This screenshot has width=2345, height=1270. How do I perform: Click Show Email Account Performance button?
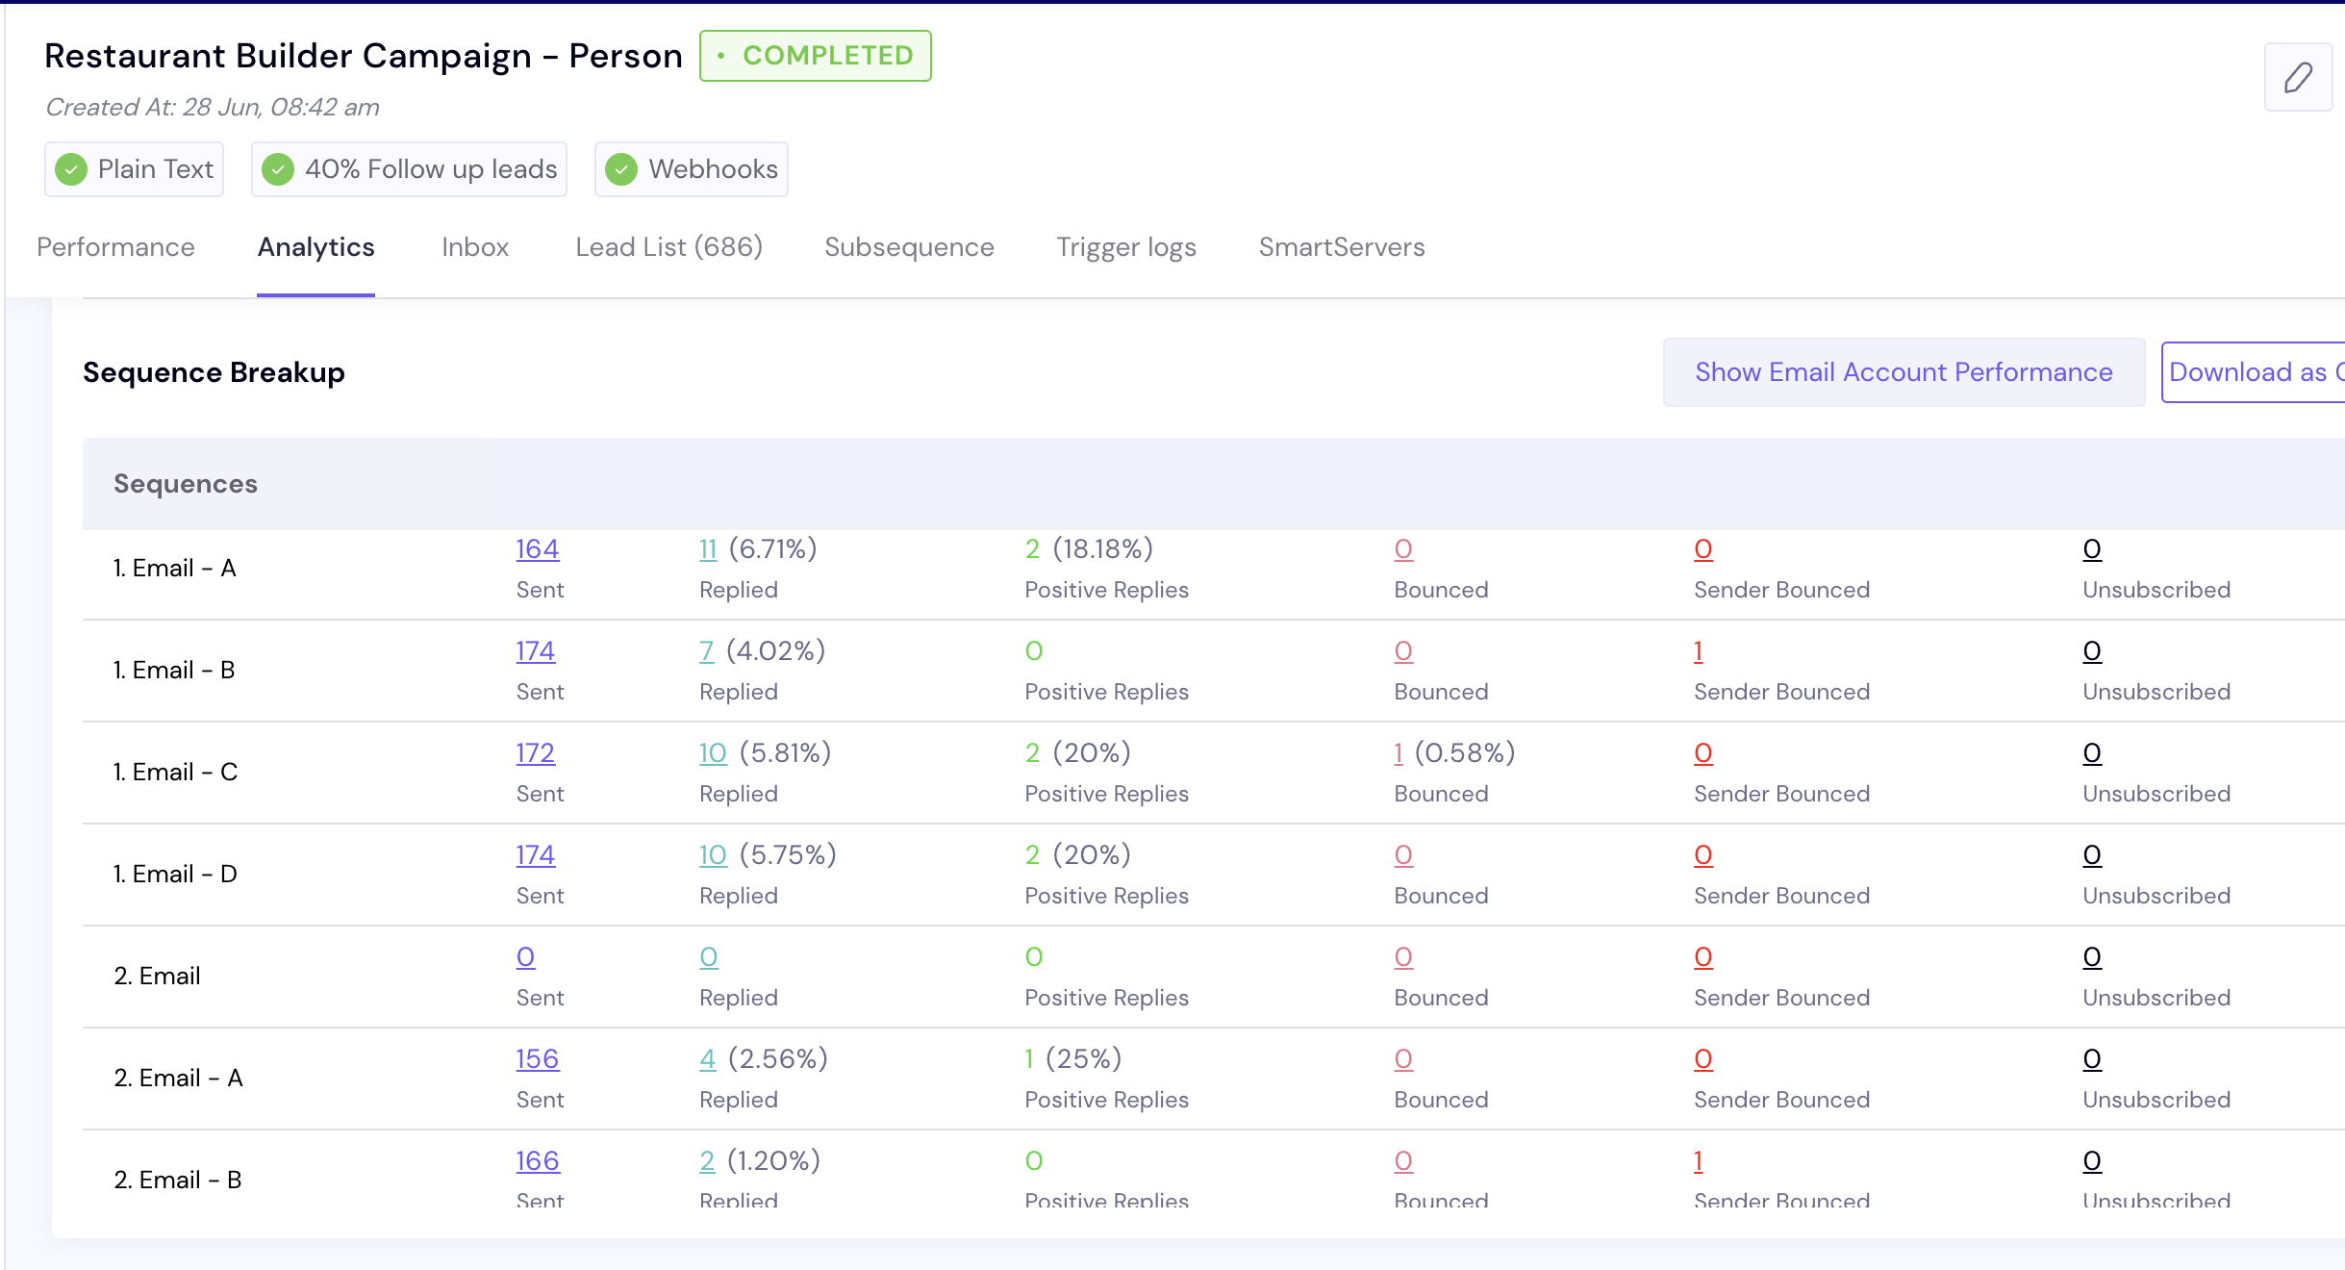(x=1903, y=372)
